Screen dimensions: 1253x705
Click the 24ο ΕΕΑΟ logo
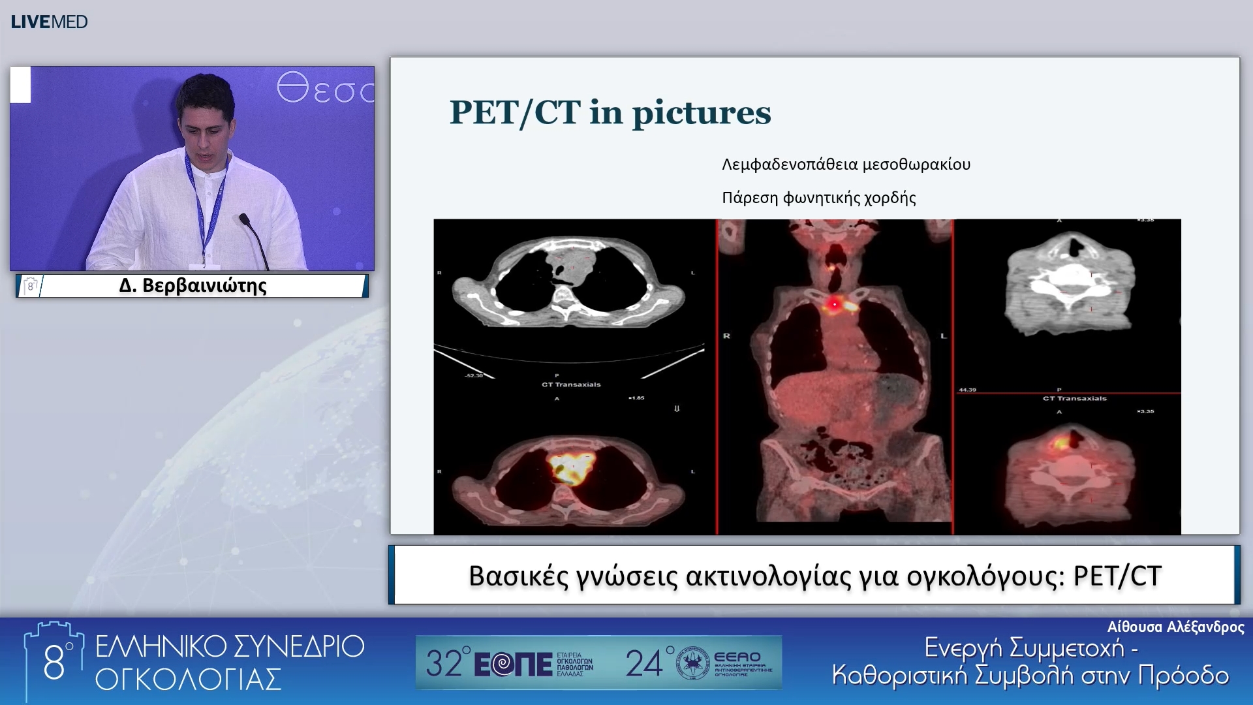[699, 663]
